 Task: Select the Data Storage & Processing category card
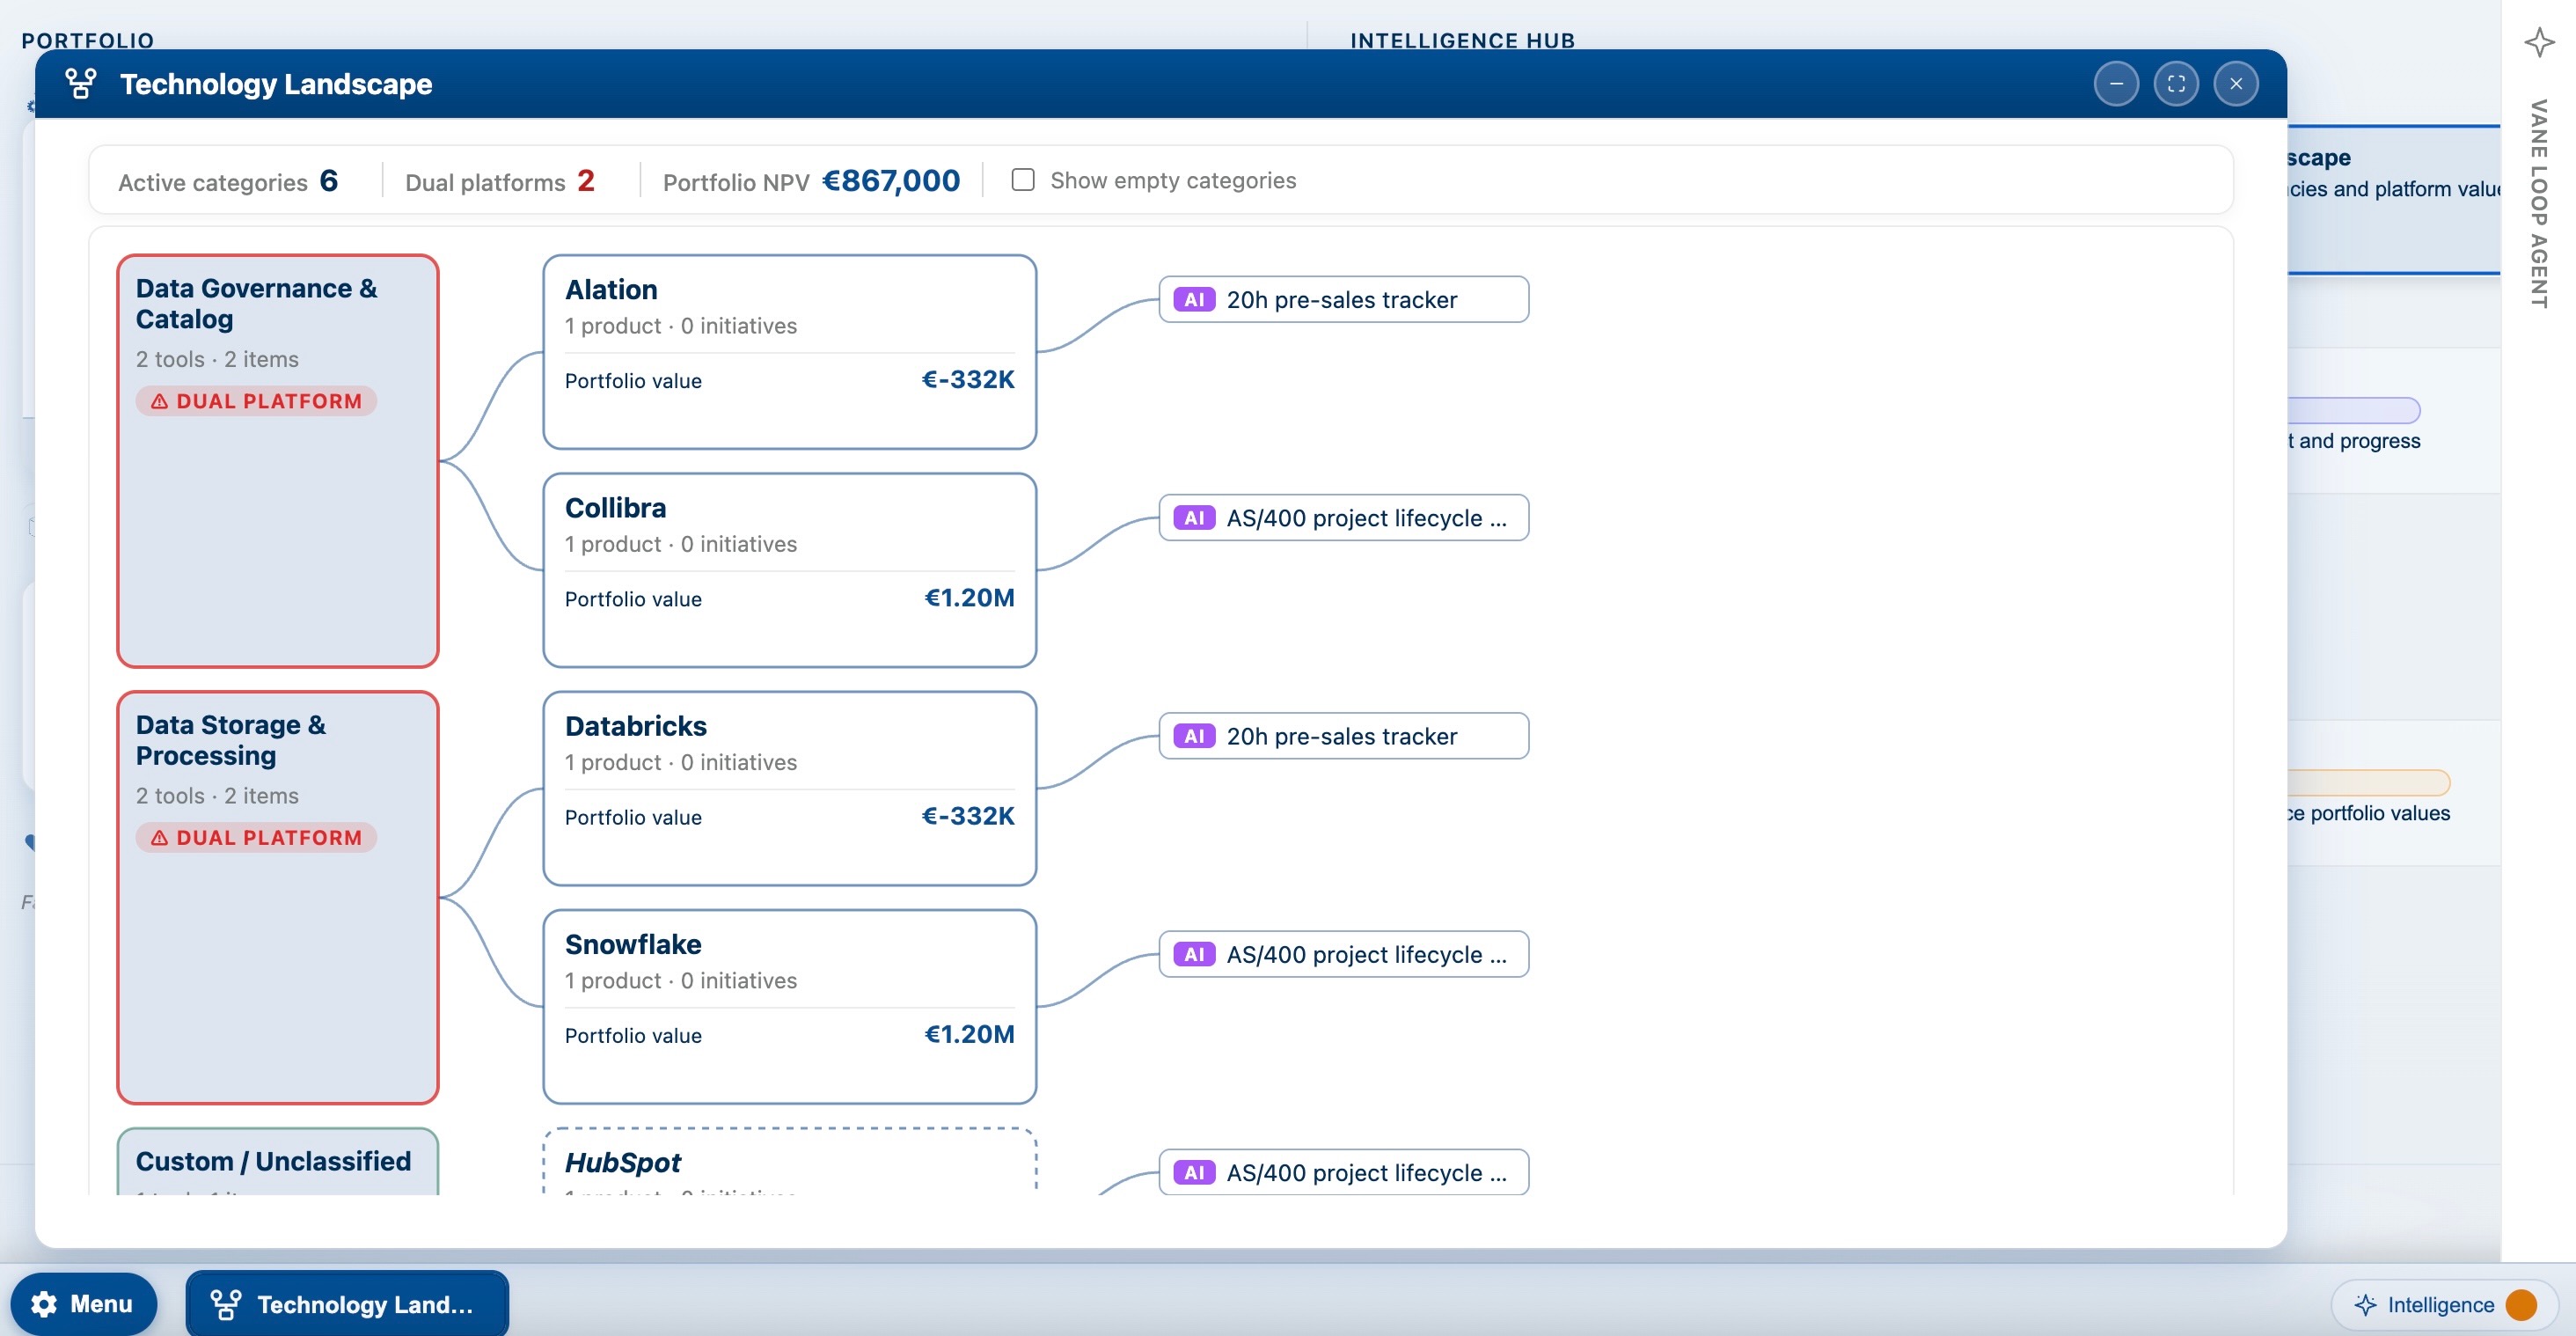tap(278, 898)
